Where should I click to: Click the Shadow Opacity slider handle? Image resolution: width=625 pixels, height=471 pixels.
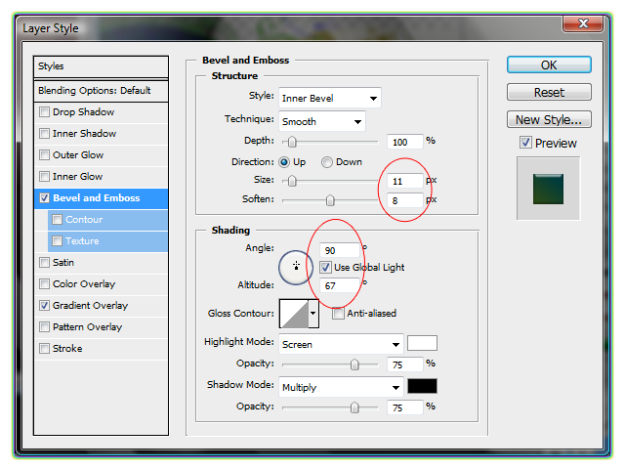point(354,407)
